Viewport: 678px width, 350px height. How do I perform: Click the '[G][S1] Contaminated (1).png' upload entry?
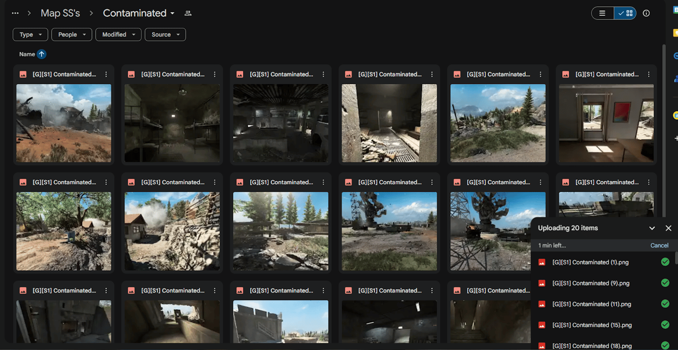[x=603, y=262]
